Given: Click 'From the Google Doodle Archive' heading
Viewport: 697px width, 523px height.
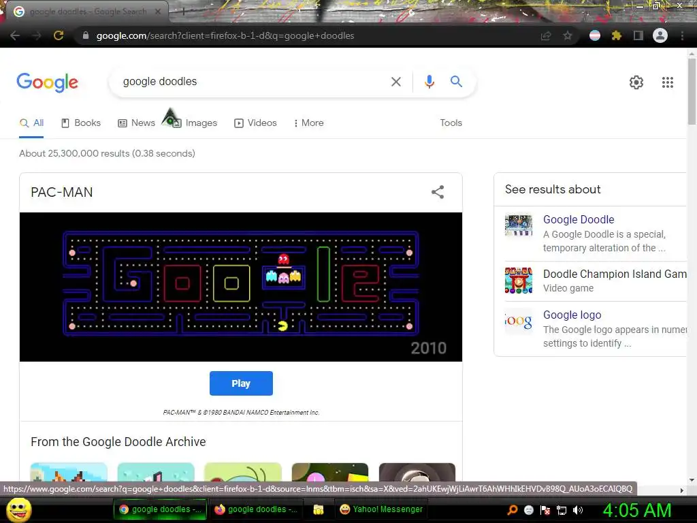Looking at the screenshot, I should point(118,441).
